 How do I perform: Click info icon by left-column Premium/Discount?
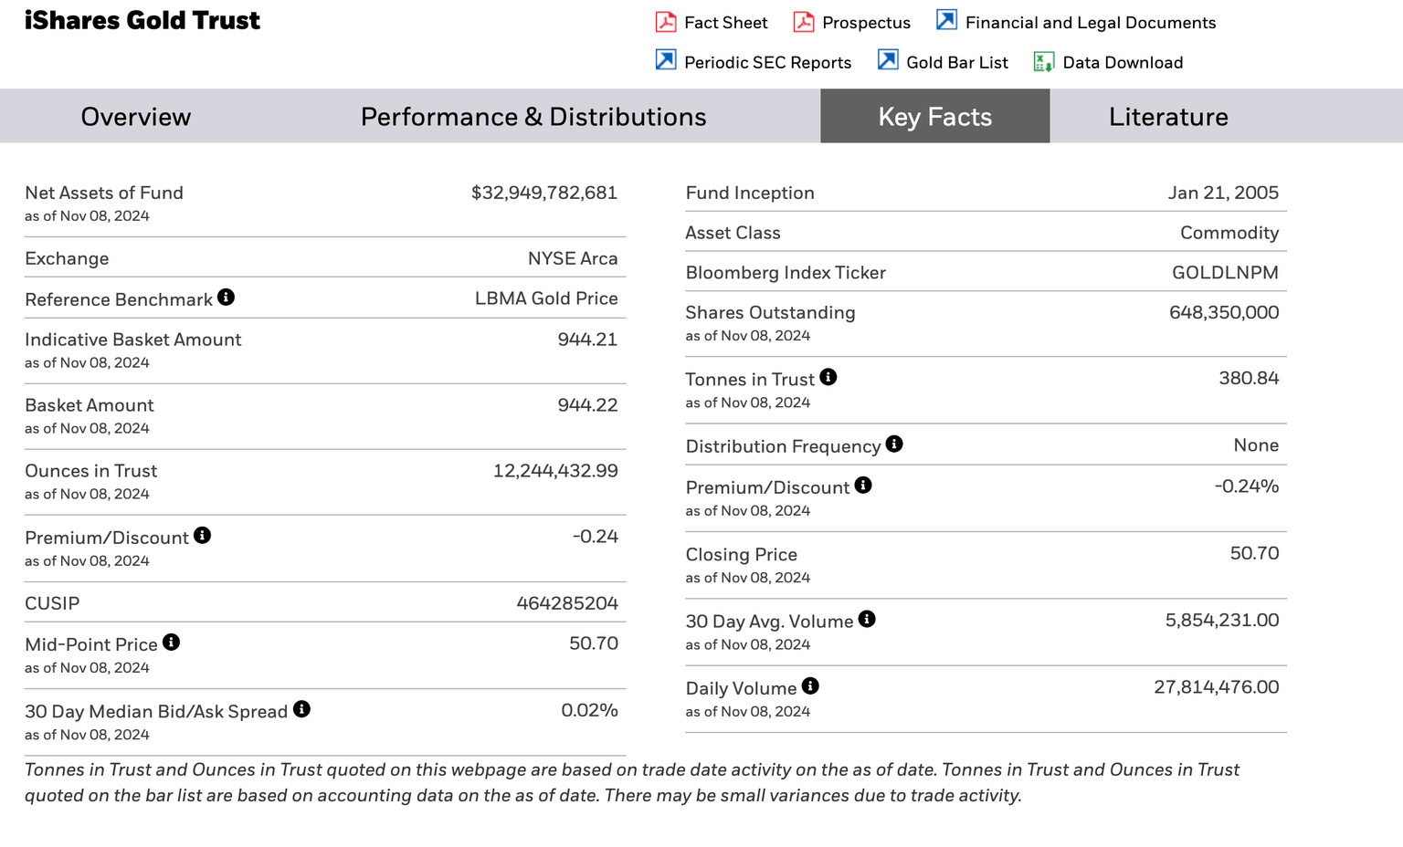(203, 536)
